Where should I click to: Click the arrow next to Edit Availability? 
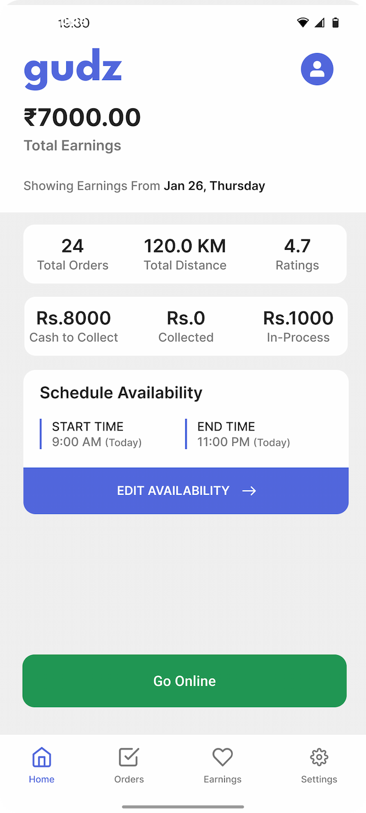(249, 491)
